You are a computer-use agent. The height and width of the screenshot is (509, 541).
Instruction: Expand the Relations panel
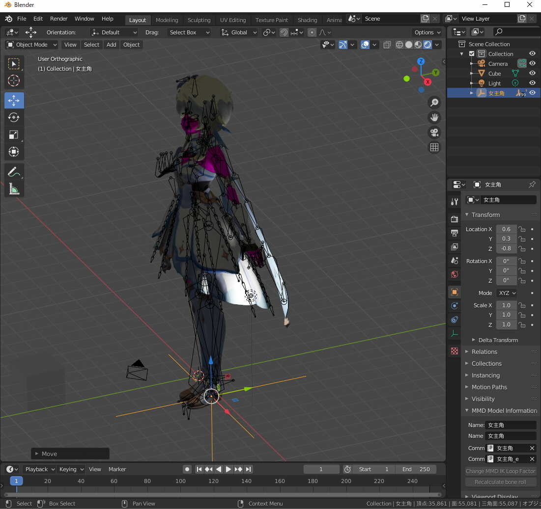pos(484,352)
